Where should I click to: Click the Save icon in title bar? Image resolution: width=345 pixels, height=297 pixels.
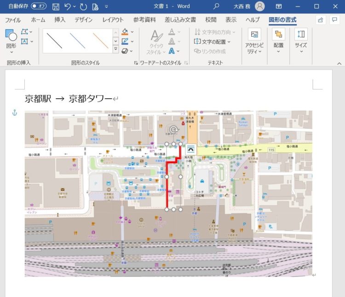(56, 6)
